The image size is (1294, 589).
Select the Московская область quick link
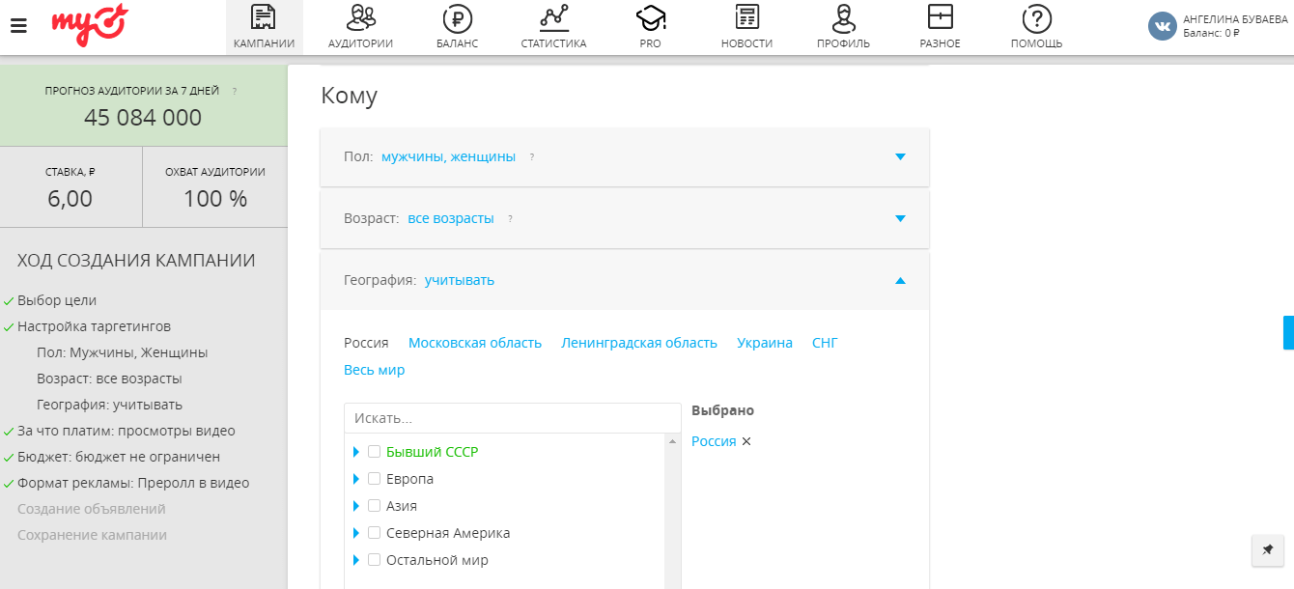pyautogui.click(x=474, y=343)
